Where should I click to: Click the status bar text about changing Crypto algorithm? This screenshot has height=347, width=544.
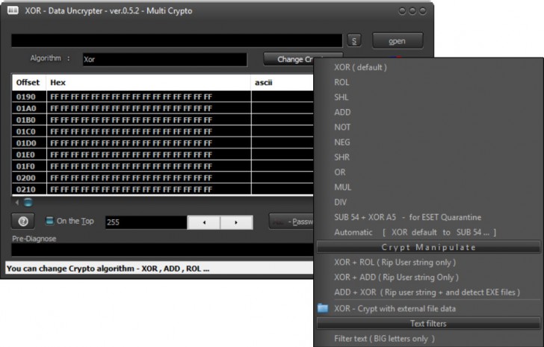click(108, 269)
